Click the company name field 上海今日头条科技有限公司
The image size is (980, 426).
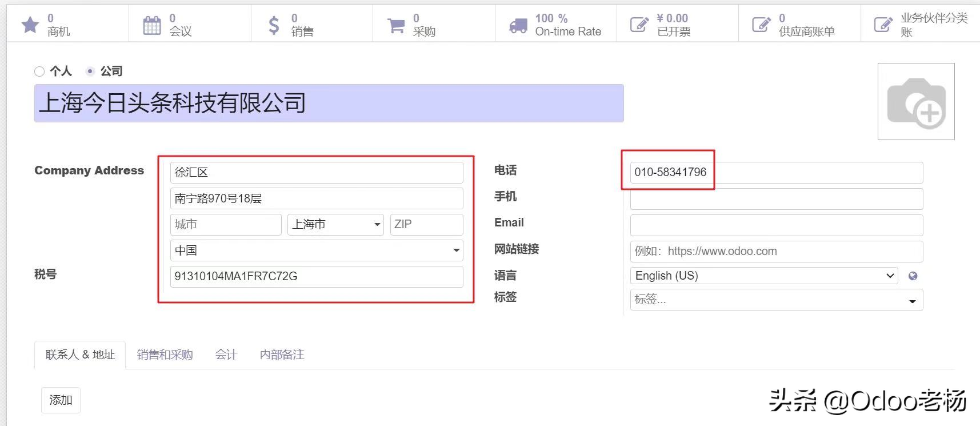(x=329, y=103)
